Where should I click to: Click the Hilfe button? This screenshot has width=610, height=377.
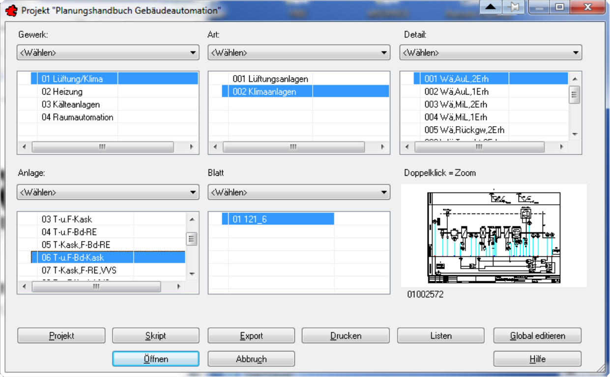click(x=537, y=359)
